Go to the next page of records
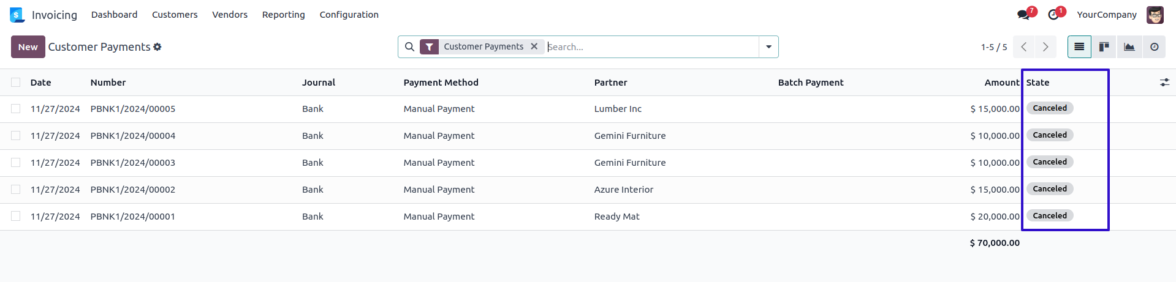This screenshot has width=1176, height=282. coord(1045,47)
